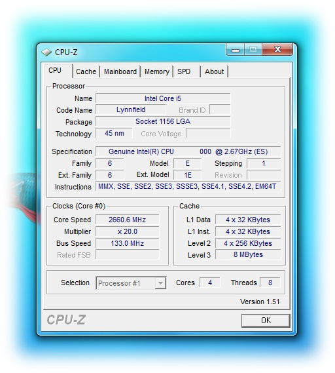Open the SPD tab
This screenshot has height=373, width=335.
[x=187, y=71]
